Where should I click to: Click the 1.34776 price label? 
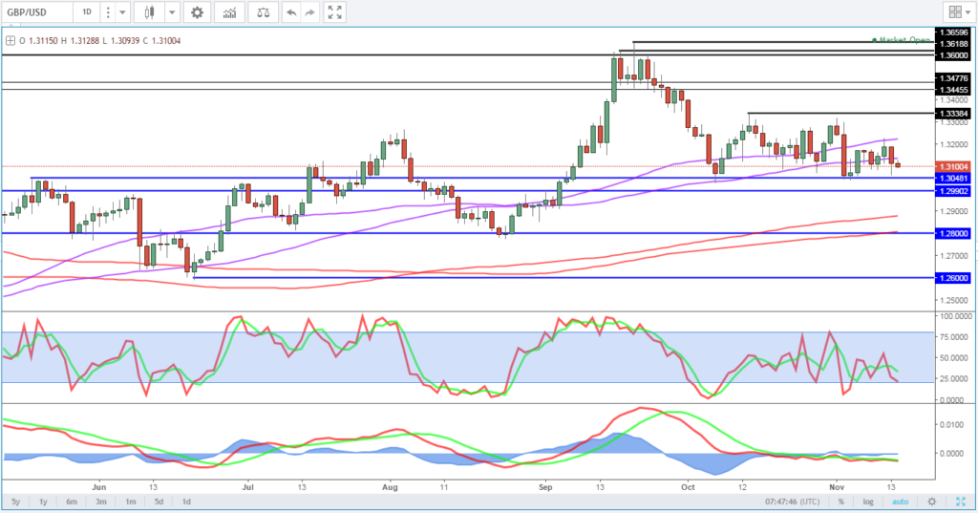(953, 78)
